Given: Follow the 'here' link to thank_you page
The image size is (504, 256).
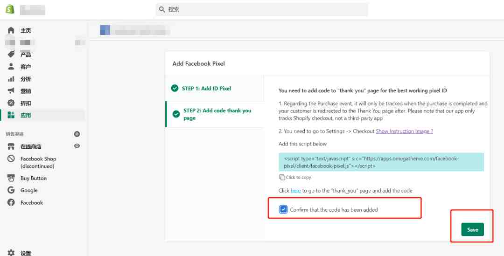Looking at the screenshot, I should pos(296,190).
